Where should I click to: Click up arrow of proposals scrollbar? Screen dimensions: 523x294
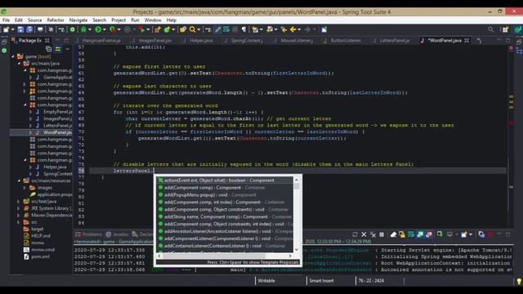tap(296, 180)
